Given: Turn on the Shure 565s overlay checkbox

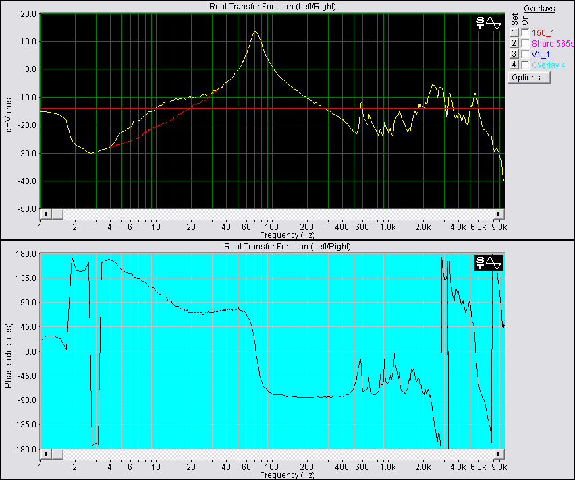Looking at the screenshot, I should tap(525, 43).
